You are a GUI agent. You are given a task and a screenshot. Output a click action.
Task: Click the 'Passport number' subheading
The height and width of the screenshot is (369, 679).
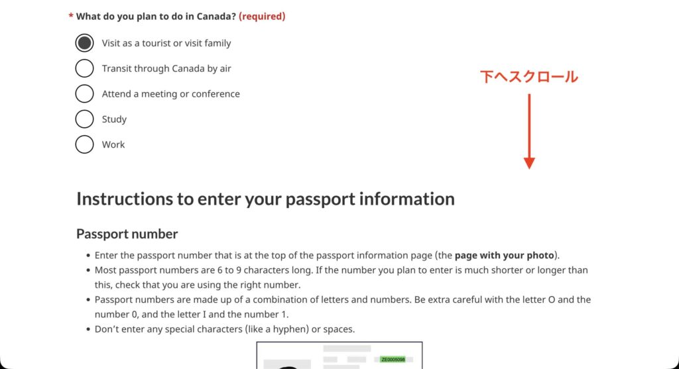tap(127, 234)
